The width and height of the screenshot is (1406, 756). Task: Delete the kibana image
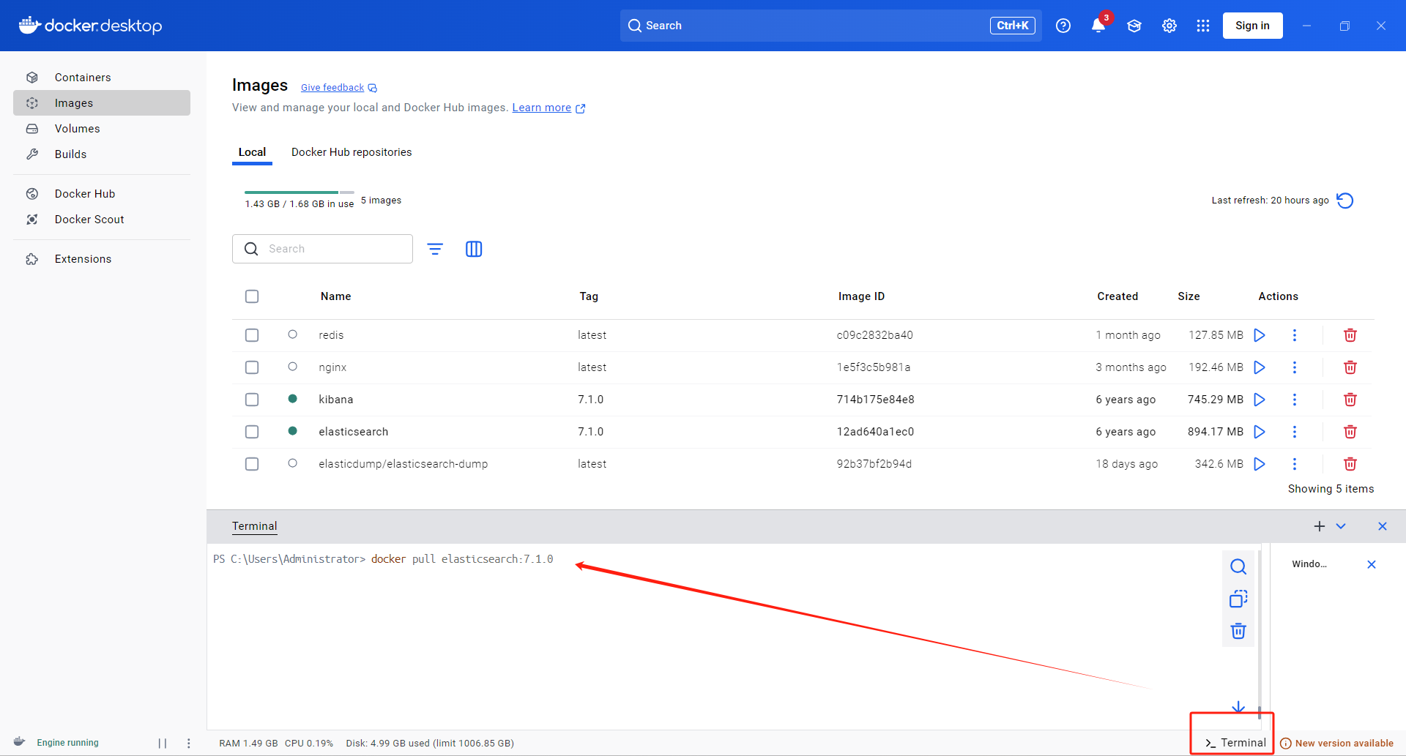point(1350,400)
